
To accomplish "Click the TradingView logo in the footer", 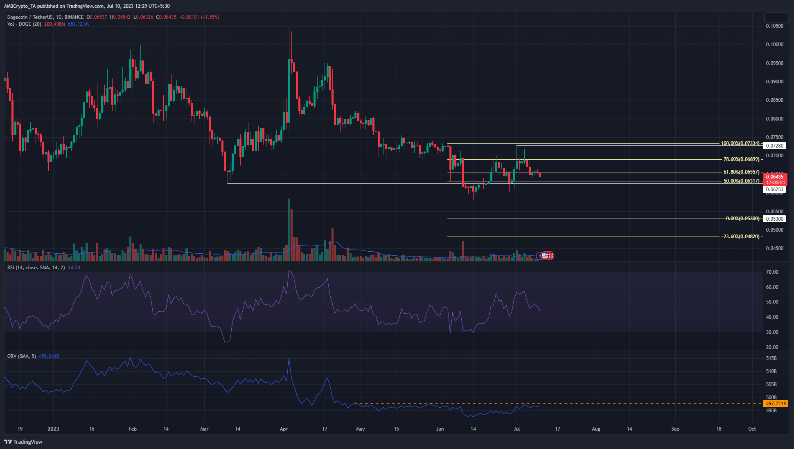I will (23, 442).
